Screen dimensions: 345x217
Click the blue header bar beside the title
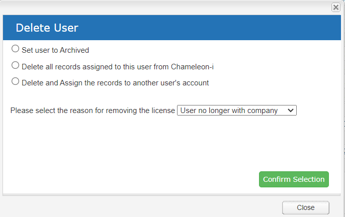[x=209, y=28]
